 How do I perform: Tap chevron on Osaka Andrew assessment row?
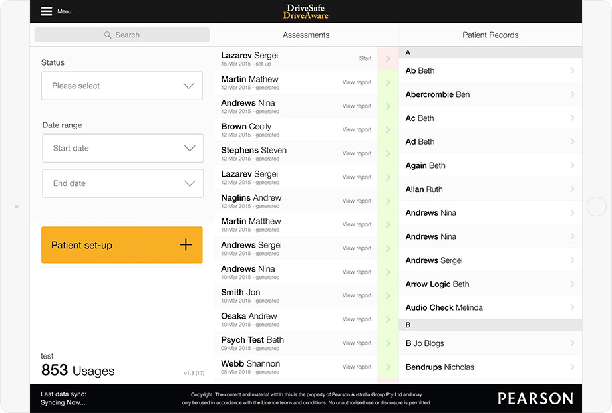point(388,319)
